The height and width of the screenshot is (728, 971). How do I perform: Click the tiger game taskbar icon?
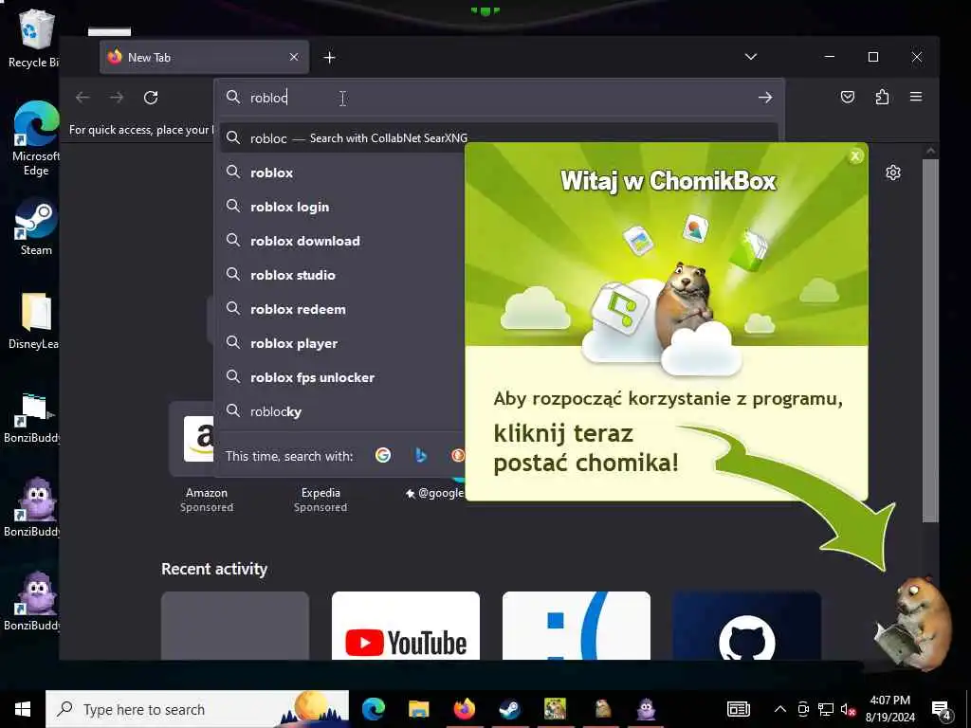(555, 708)
